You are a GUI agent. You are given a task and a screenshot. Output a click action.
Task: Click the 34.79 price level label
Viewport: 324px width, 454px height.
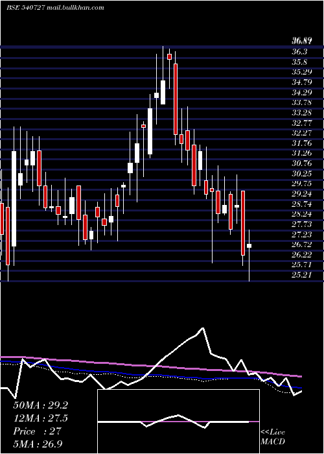tap(302, 82)
